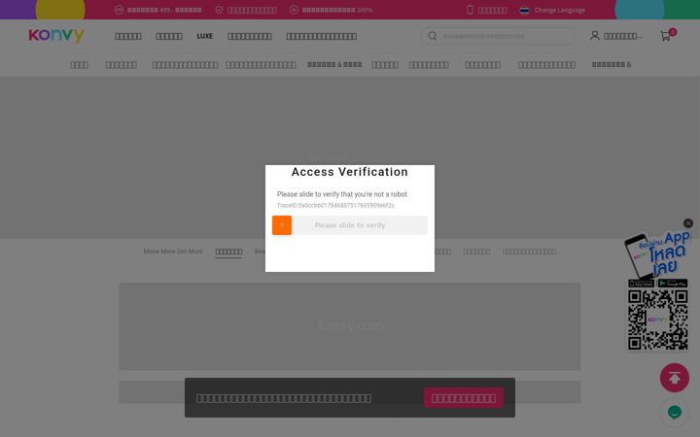Screen dimensions: 700x437
Task: Click the mobile phone icon in top bar
Action: coord(470,10)
